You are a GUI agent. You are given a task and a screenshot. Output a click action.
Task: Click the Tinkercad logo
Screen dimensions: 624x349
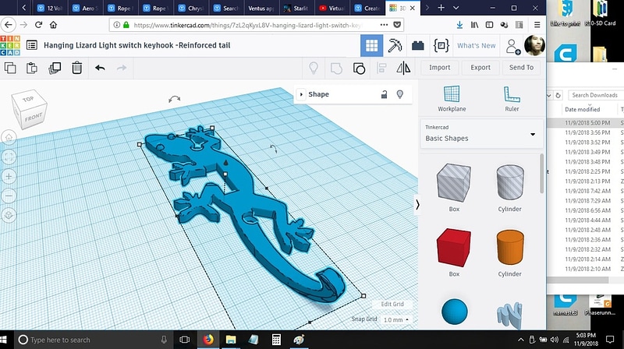tap(10, 45)
